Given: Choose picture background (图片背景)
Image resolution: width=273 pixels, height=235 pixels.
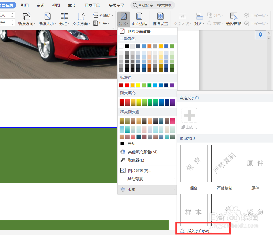Looking at the screenshot, I should [x=147, y=171].
